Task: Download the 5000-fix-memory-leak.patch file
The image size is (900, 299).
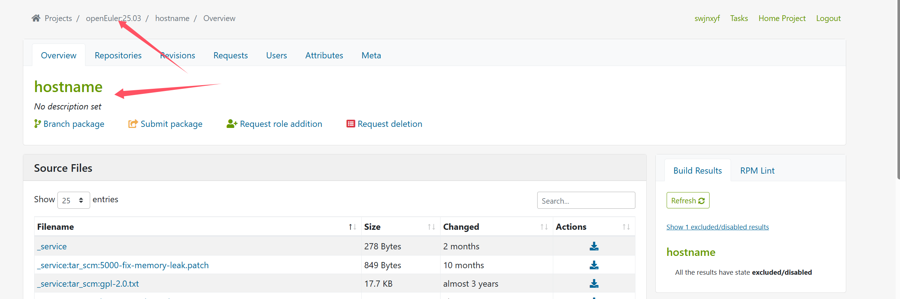Action: tap(594, 265)
